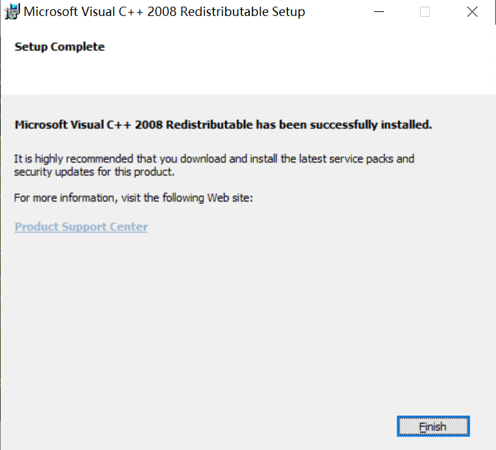Click the words 'Web site:' in the body

[x=231, y=197]
